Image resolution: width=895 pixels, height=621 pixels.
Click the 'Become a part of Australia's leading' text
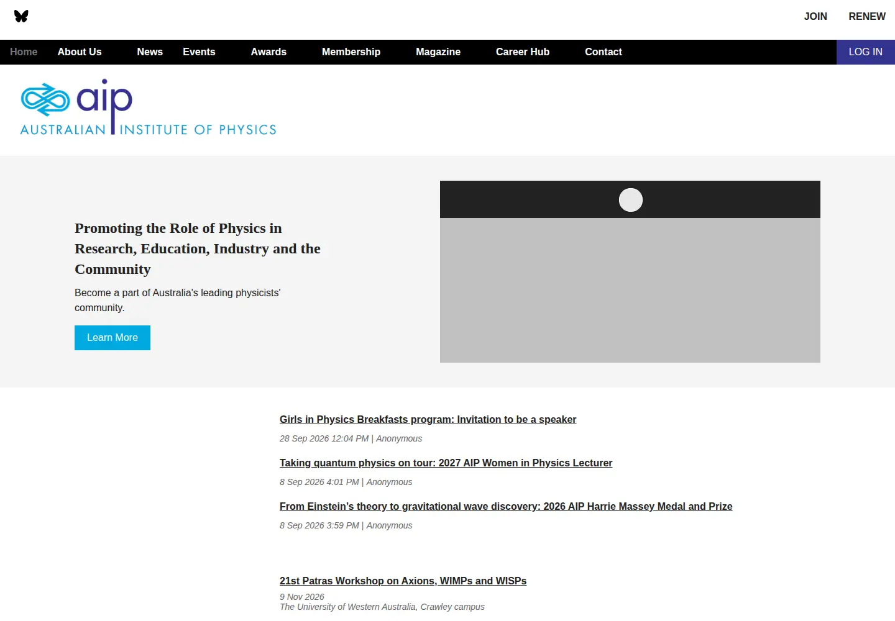tap(177, 300)
